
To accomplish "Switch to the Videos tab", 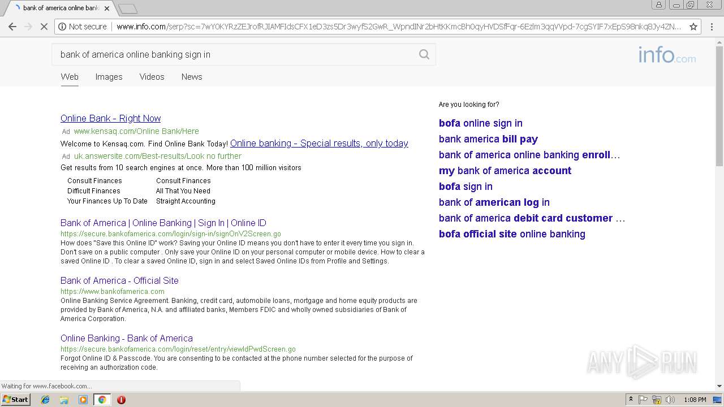I will [x=152, y=77].
